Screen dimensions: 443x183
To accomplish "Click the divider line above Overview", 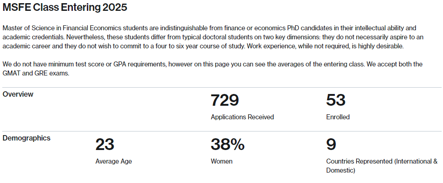I will 222,87.
